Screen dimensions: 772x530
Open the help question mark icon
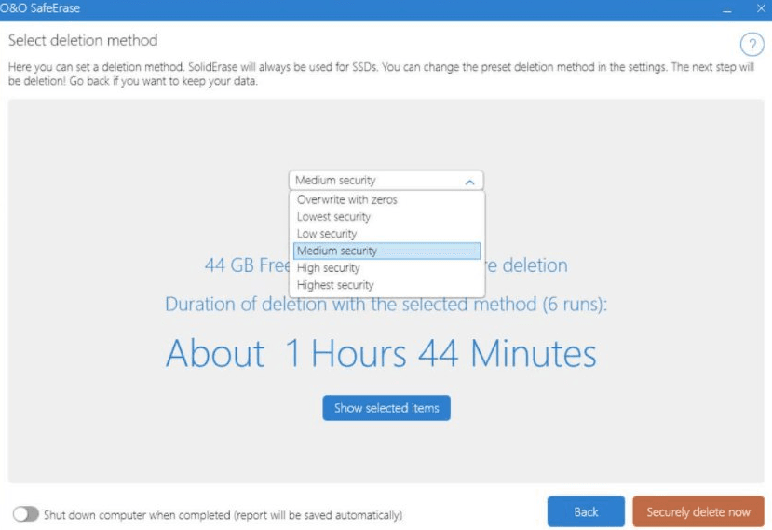[x=752, y=45]
